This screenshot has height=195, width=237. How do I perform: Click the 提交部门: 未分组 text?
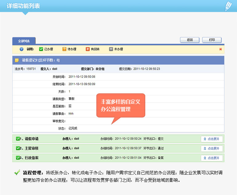click(x=93, y=69)
